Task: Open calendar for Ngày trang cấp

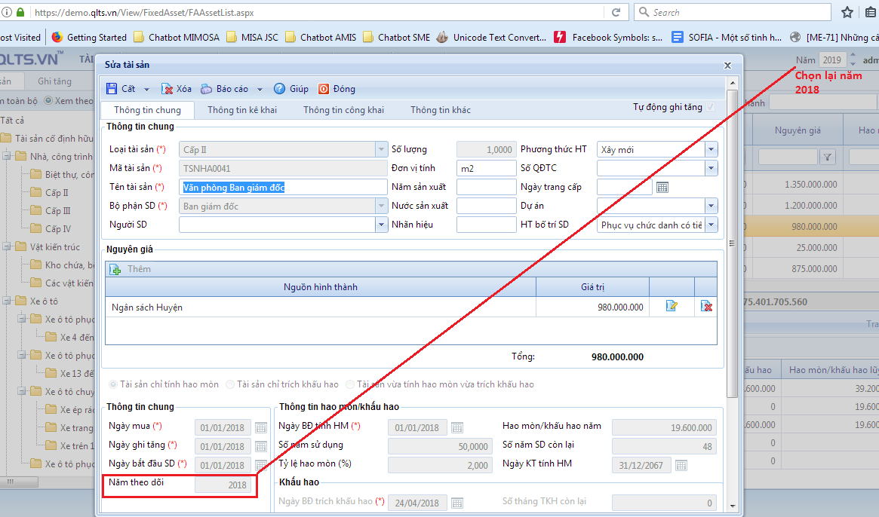Action: point(662,187)
